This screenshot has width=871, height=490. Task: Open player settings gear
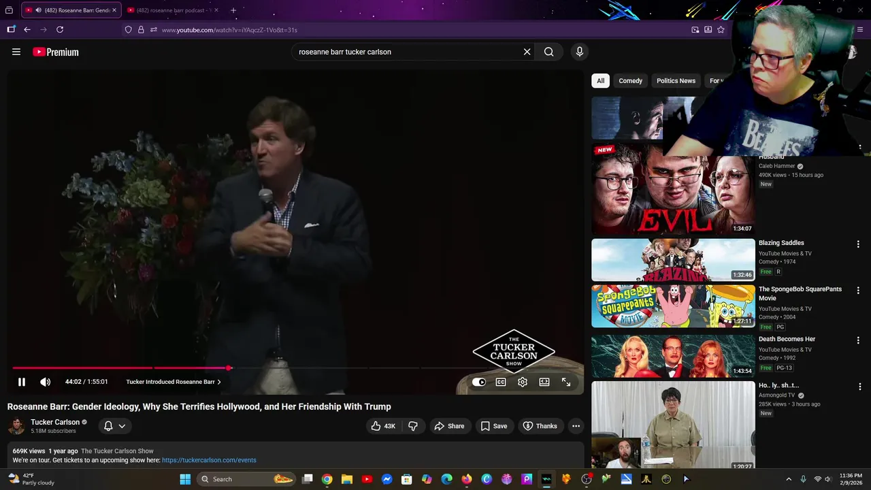[x=523, y=382]
